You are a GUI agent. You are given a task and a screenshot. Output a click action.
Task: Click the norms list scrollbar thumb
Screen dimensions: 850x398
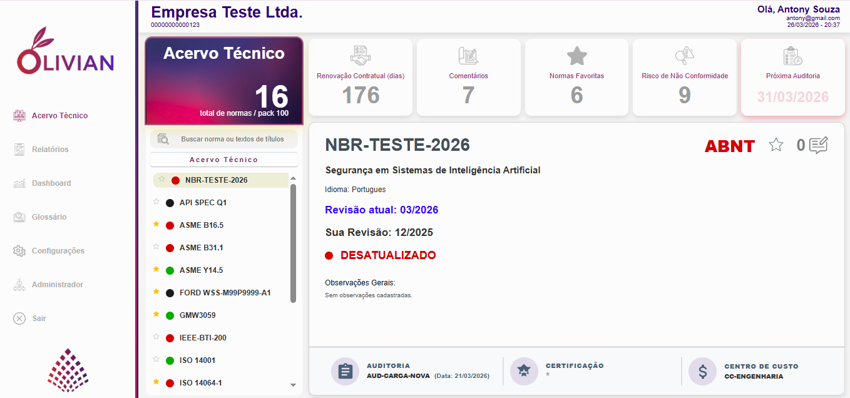(293, 244)
